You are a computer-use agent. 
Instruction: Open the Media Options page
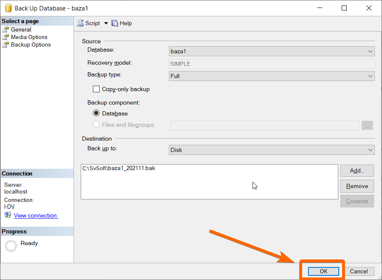point(29,37)
